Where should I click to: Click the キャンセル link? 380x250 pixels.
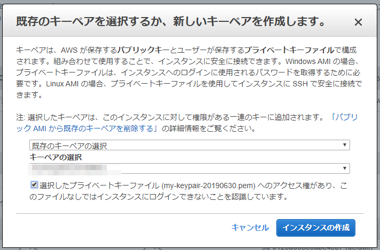250,228
